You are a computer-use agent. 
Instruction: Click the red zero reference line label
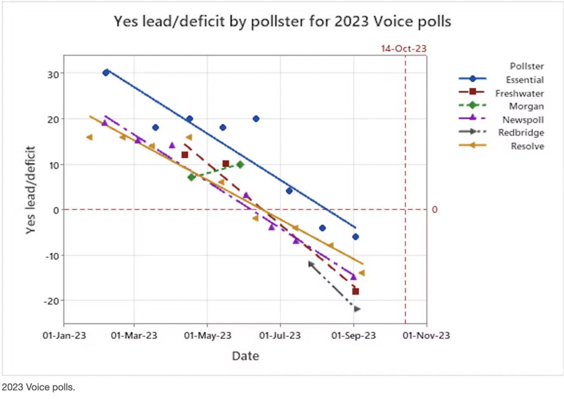435,210
